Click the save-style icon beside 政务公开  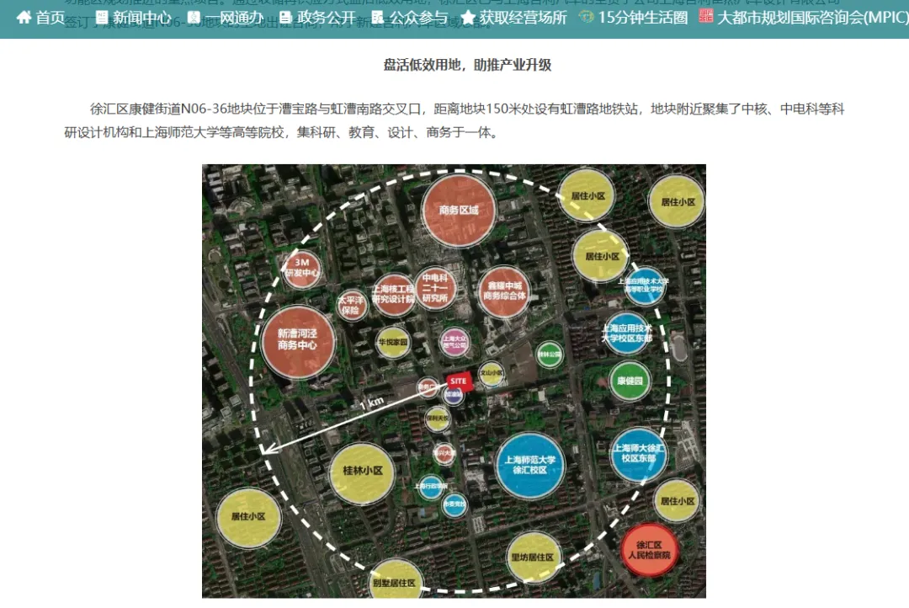coord(285,18)
